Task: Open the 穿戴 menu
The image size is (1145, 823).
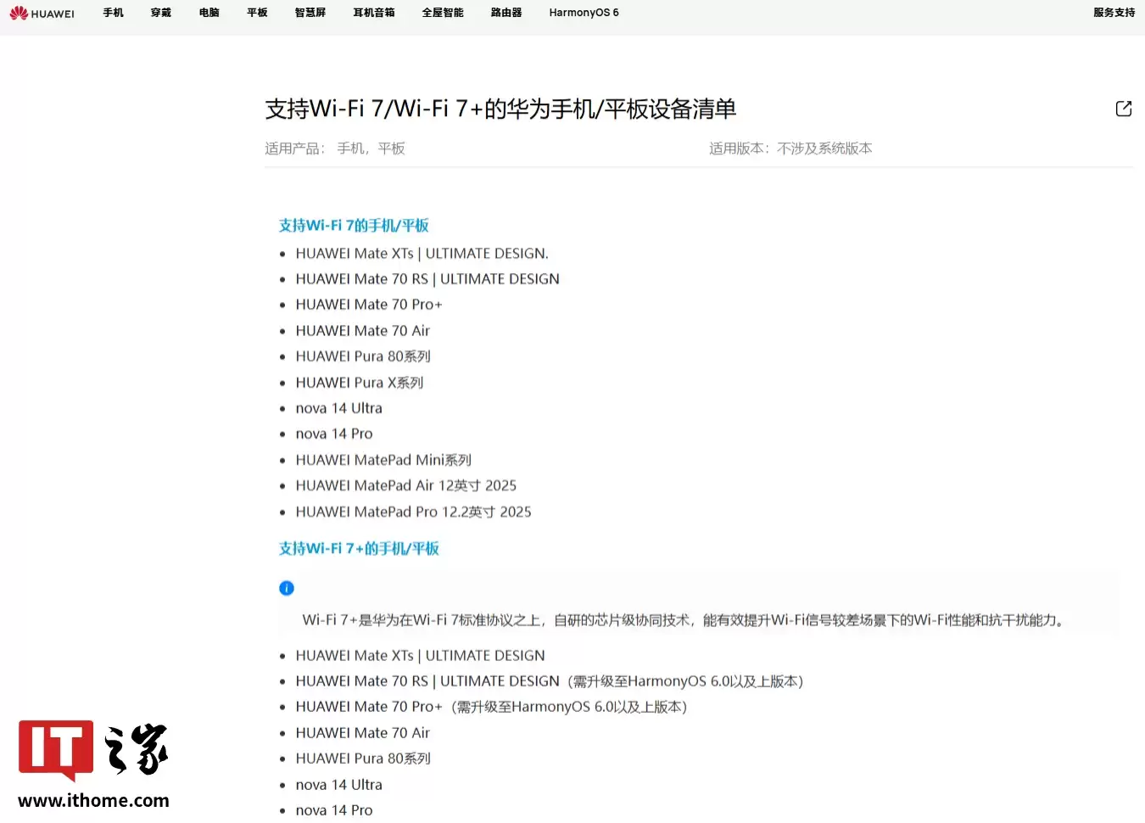Action: click(x=160, y=13)
